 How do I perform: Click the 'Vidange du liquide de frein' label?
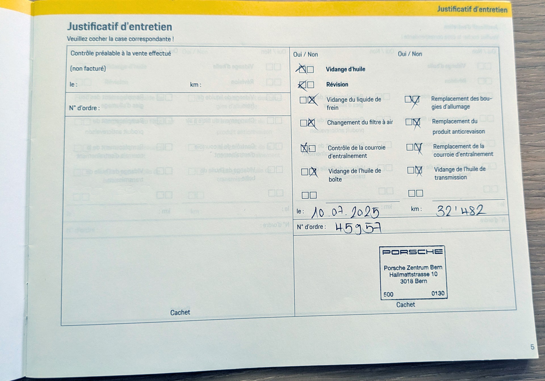click(x=354, y=104)
